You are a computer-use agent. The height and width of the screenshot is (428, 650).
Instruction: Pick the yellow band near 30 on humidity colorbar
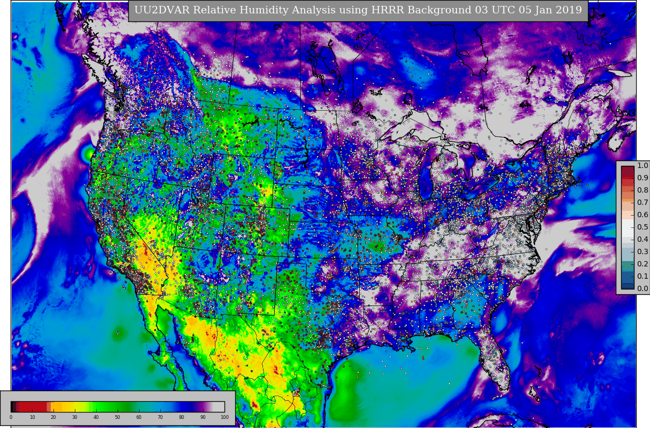pos(75,407)
